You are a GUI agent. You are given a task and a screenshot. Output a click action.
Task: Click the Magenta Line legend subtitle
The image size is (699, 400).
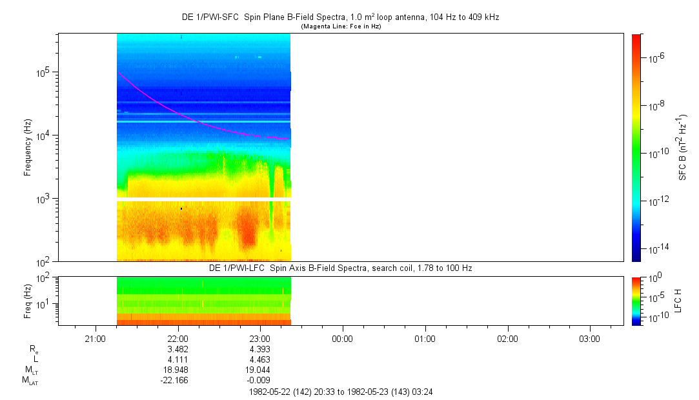pos(340,26)
